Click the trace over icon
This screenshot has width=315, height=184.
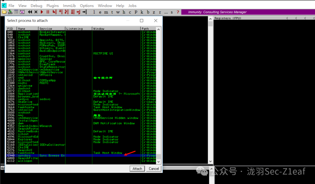pyautogui.click(x=73, y=12)
